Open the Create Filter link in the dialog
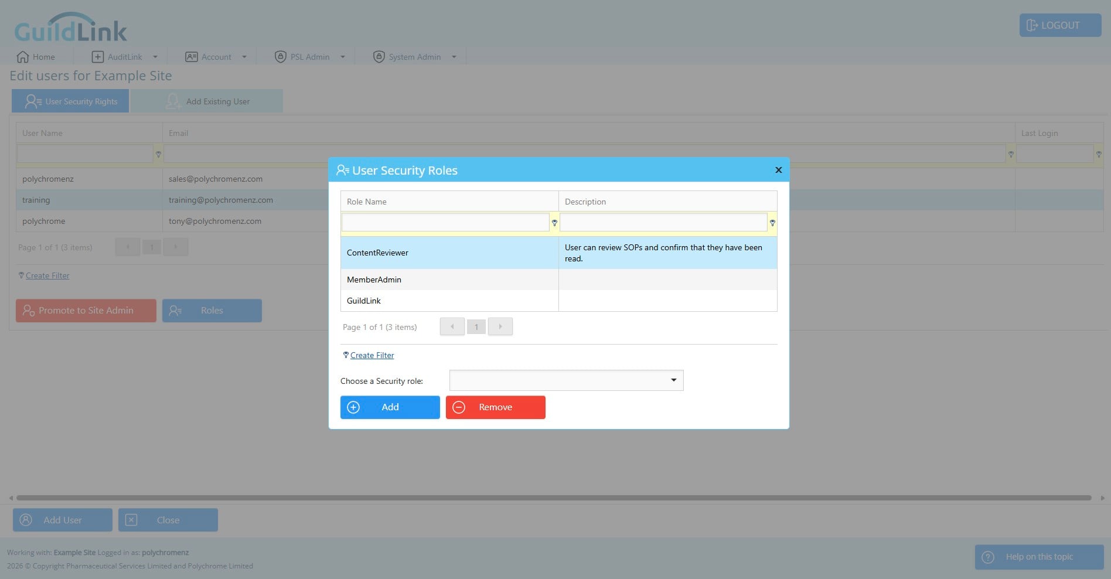The width and height of the screenshot is (1111, 579). [372, 355]
